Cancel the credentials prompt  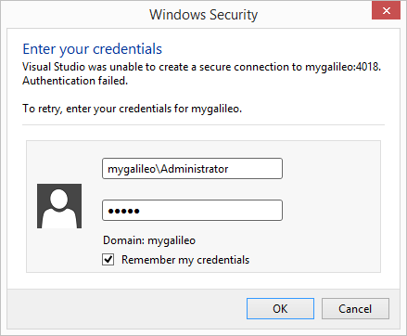(x=355, y=308)
